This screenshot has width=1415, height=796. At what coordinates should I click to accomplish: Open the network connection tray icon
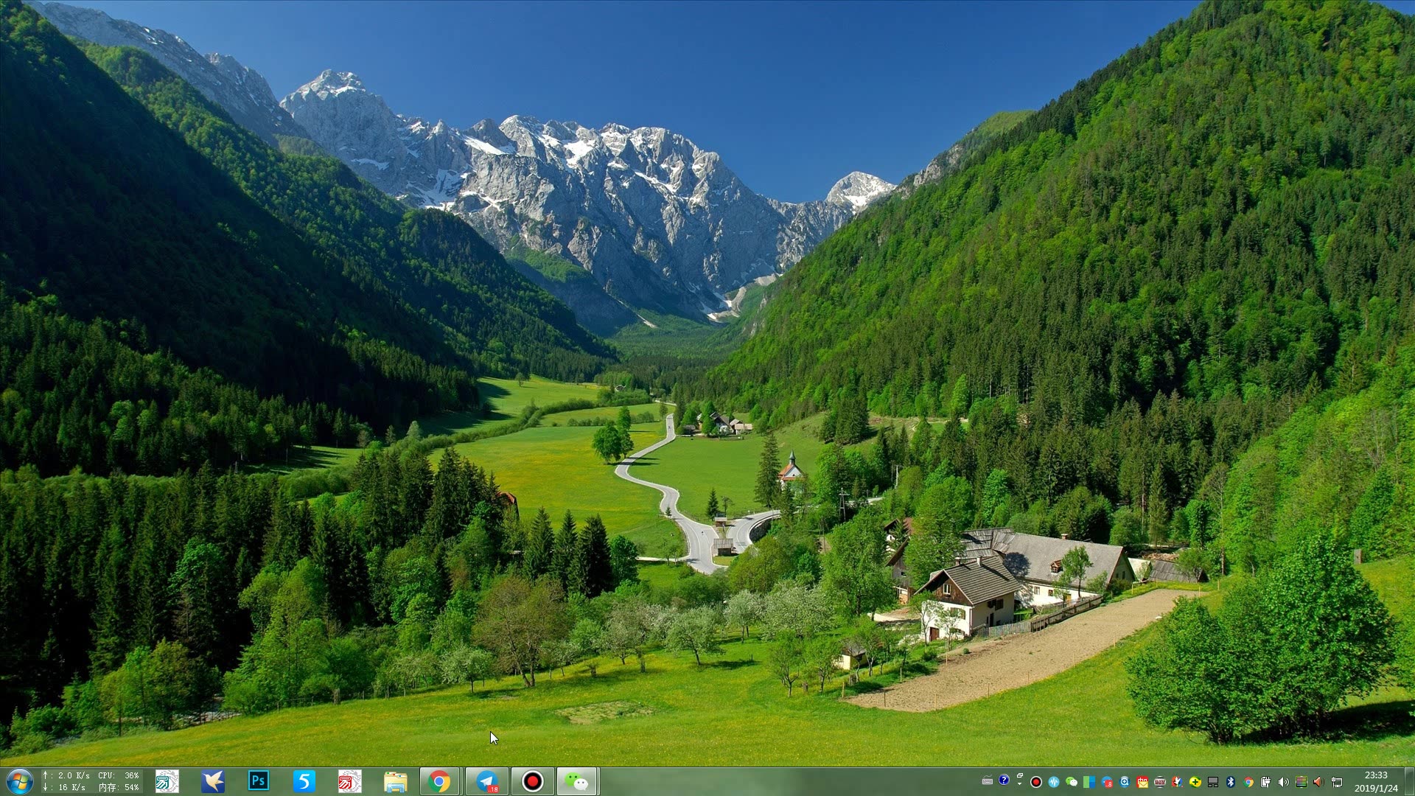[x=1337, y=782]
